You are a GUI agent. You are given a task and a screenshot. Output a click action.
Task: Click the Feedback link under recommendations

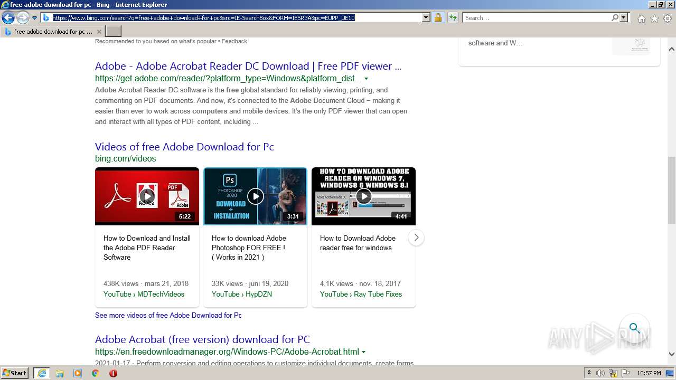pyautogui.click(x=234, y=41)
